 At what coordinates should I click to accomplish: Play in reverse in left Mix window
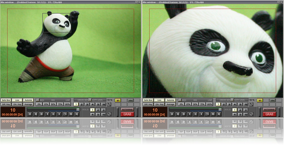pyautogui.click(x=47, y=114)
